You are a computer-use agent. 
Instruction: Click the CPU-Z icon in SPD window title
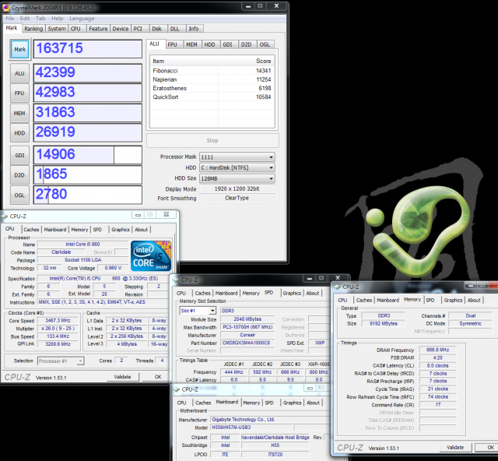point(176,280)
